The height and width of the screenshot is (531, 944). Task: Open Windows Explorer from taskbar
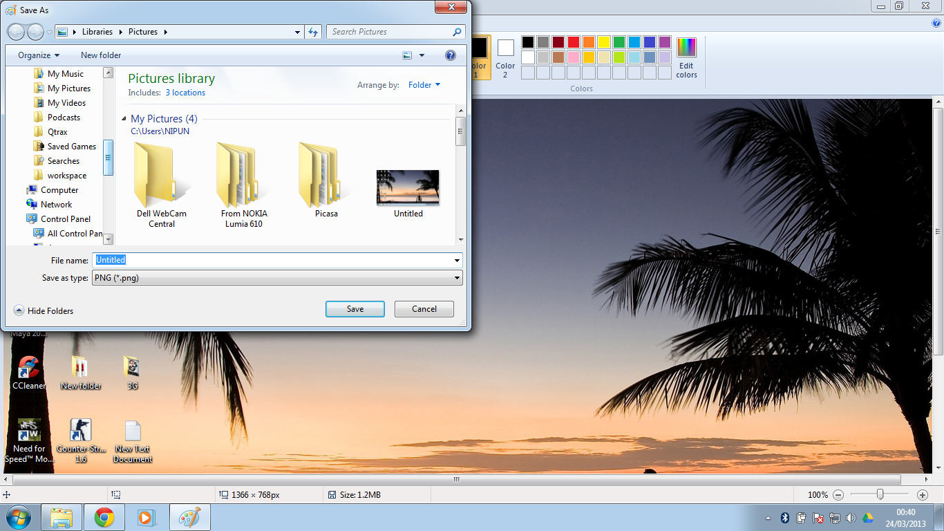click(62, 517)
